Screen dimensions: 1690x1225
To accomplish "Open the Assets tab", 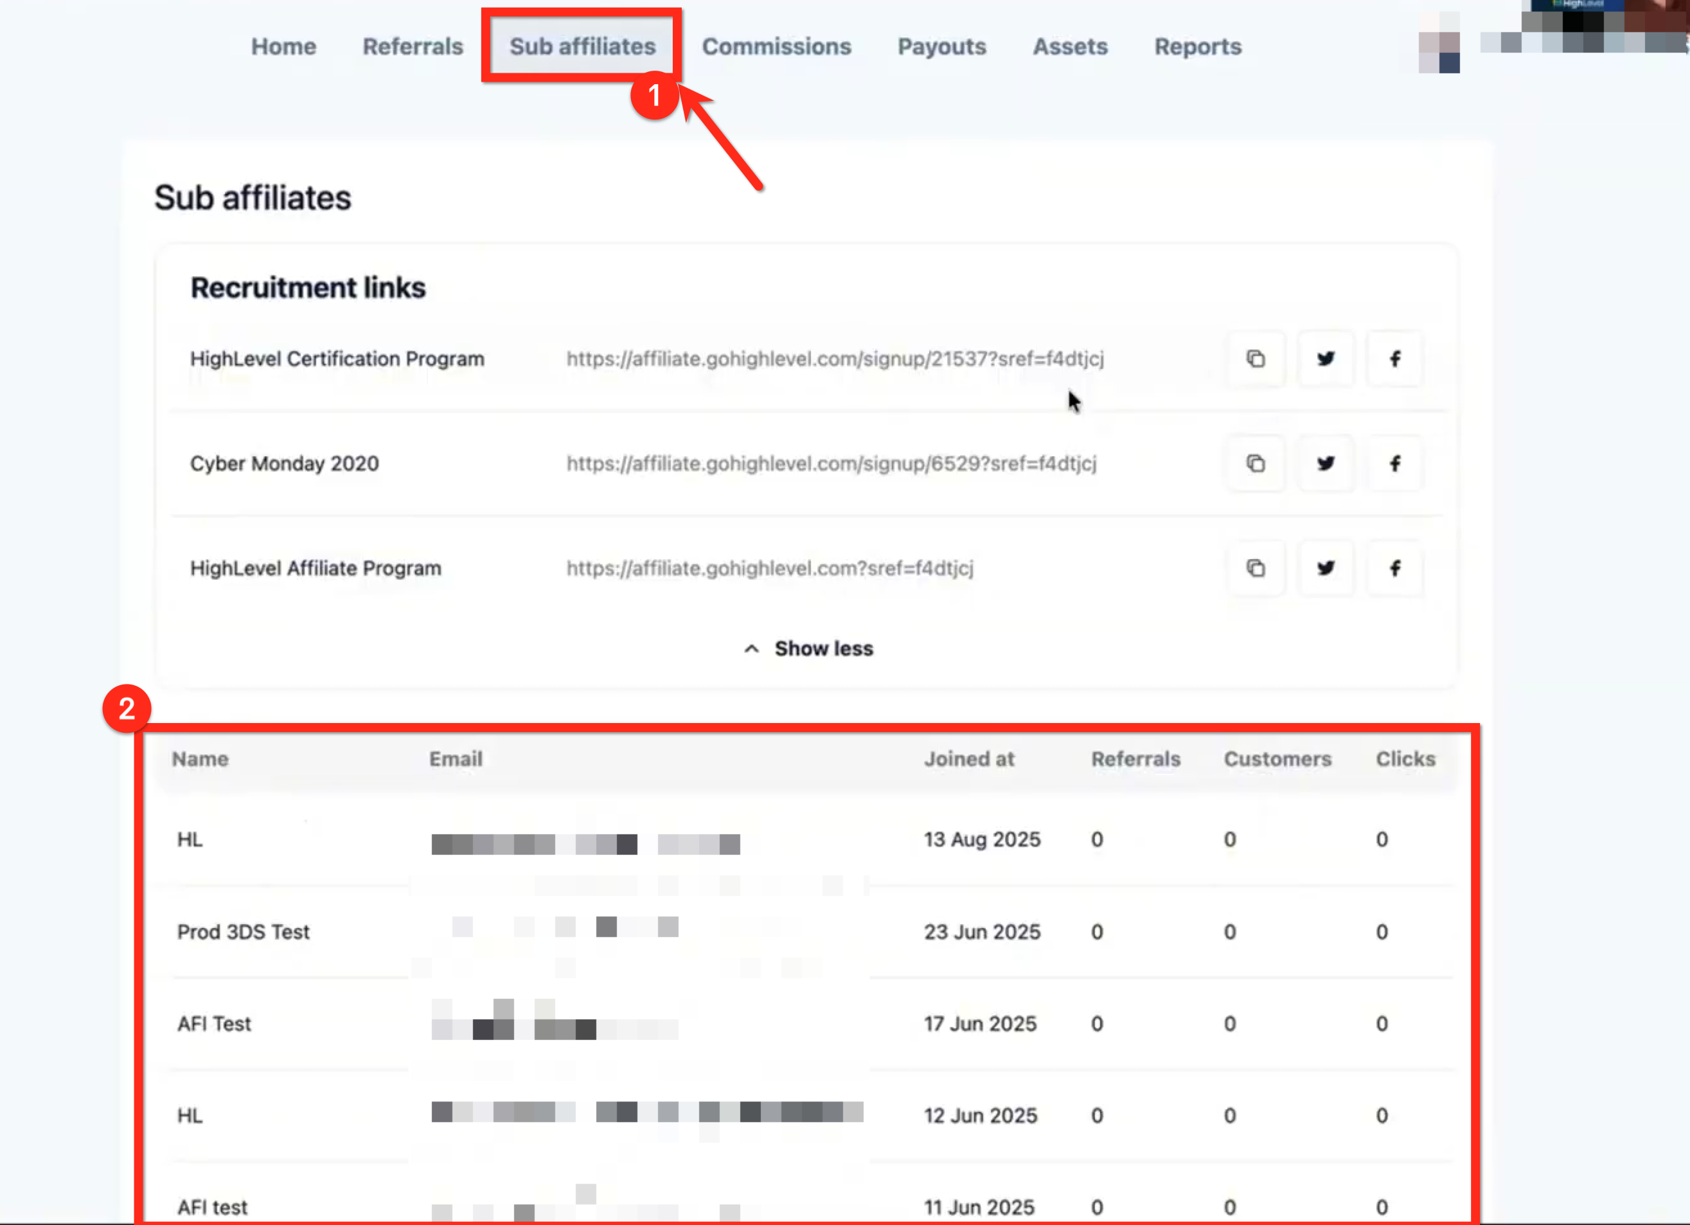I will (1070, 46).
